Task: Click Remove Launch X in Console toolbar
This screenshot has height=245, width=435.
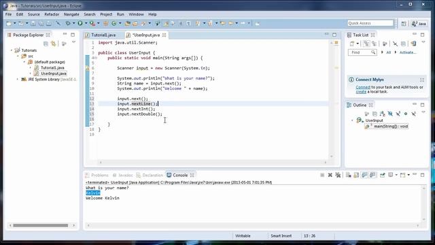Action: pos(330,175)
